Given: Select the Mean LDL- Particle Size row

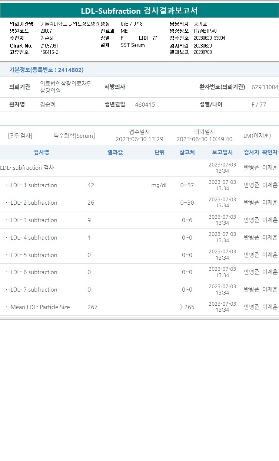Looking at the screenshot, I should coord(139,307).
